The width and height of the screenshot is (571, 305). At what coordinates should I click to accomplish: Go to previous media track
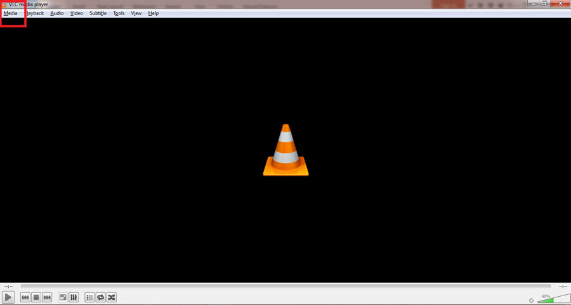click(x=25, y=297)
